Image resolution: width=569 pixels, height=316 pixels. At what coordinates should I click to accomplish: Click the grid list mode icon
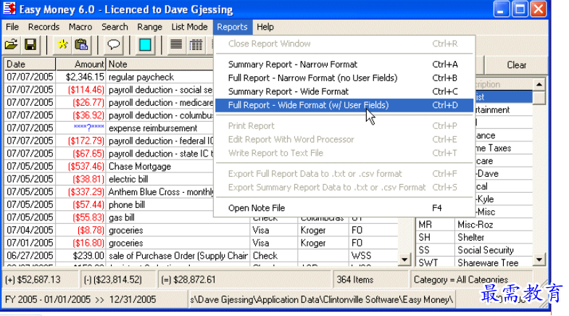(x=196, y=45)
